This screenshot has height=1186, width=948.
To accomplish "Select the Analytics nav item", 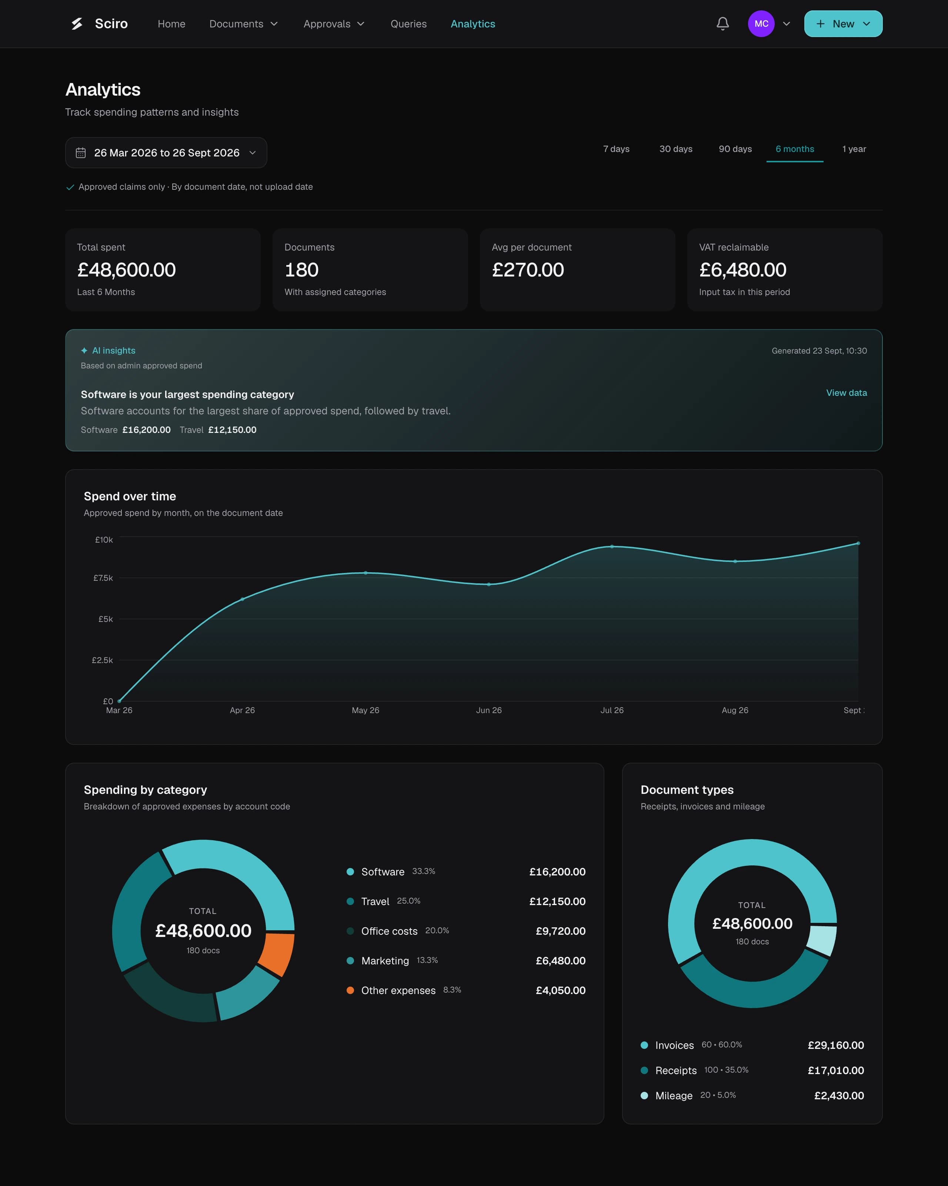I will [473, 24].
